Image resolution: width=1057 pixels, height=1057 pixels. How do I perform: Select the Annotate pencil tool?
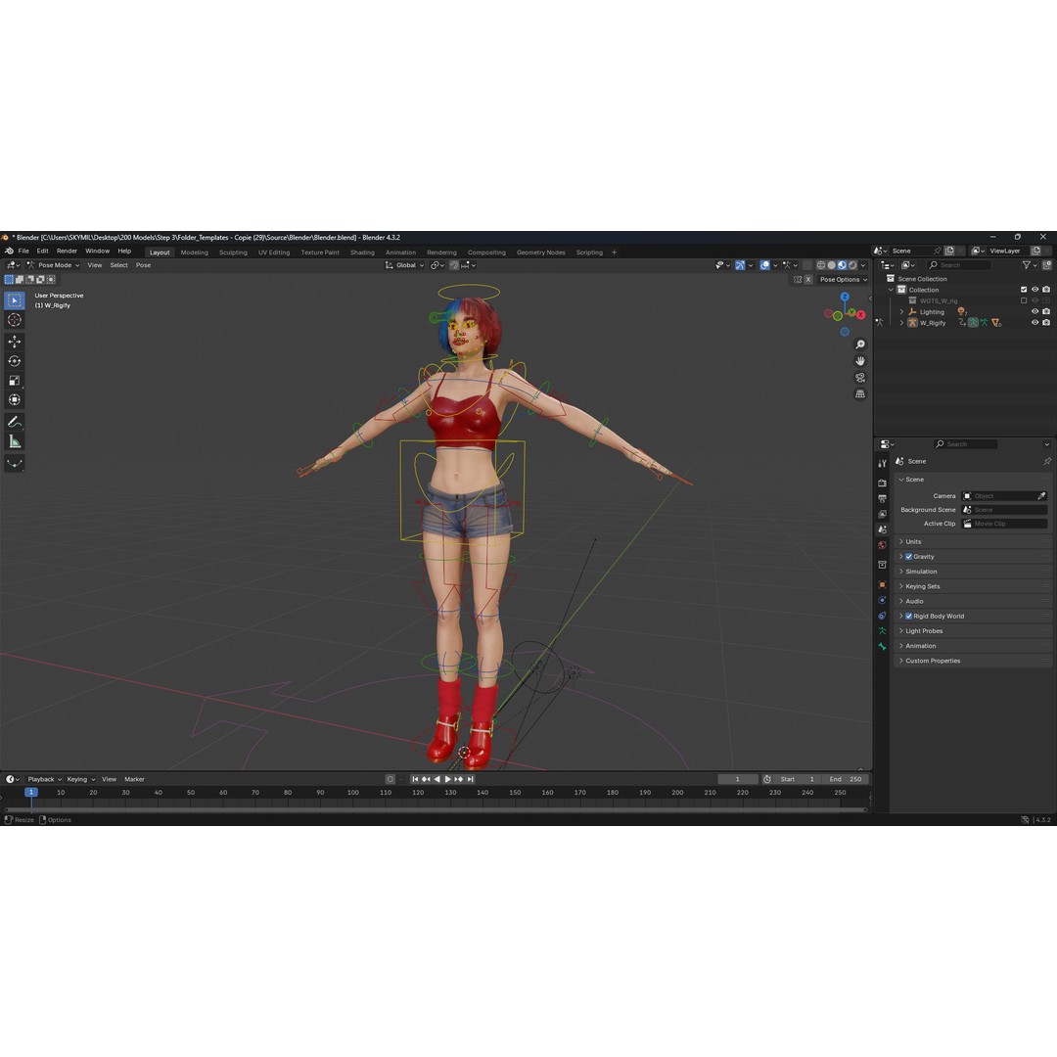pos(14,422)
